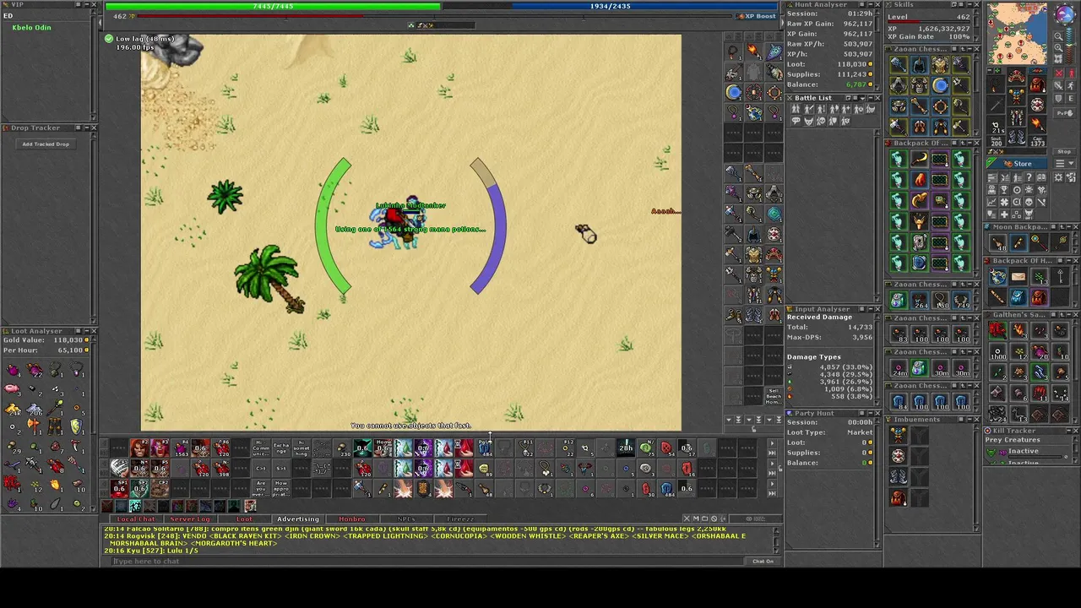Click the trophy icon below Store
This screenshot has width=1081, height=608.
click(x=1003, y=190)
